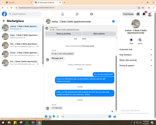Click the 'Yes, are you interested?' message
The image size is (156, 125).
tap(103, 74)
